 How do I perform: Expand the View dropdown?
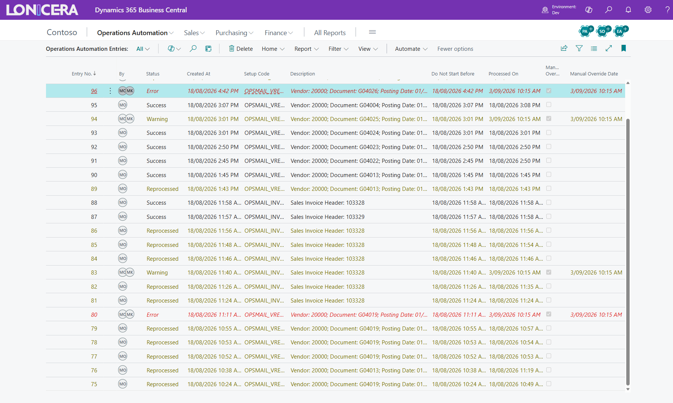[368, 49]
